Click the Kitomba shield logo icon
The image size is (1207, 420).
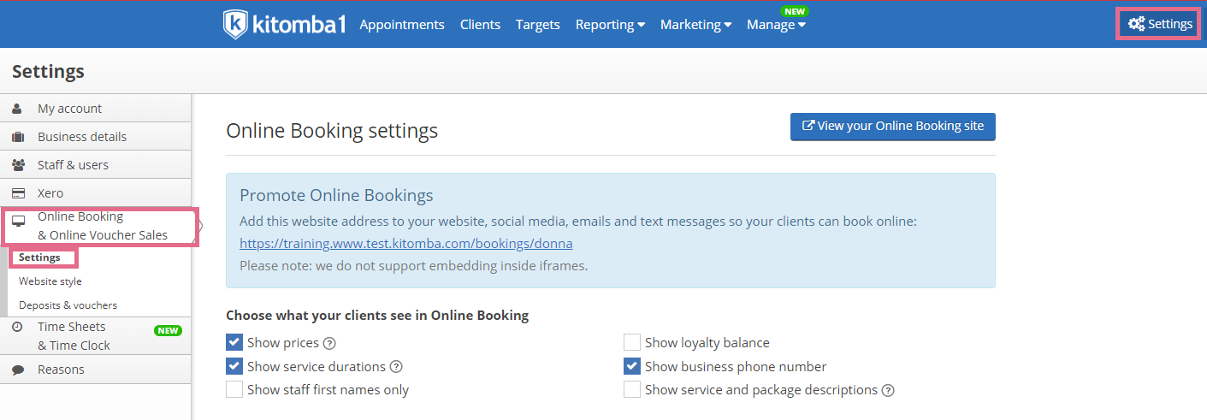coord(235,24)
